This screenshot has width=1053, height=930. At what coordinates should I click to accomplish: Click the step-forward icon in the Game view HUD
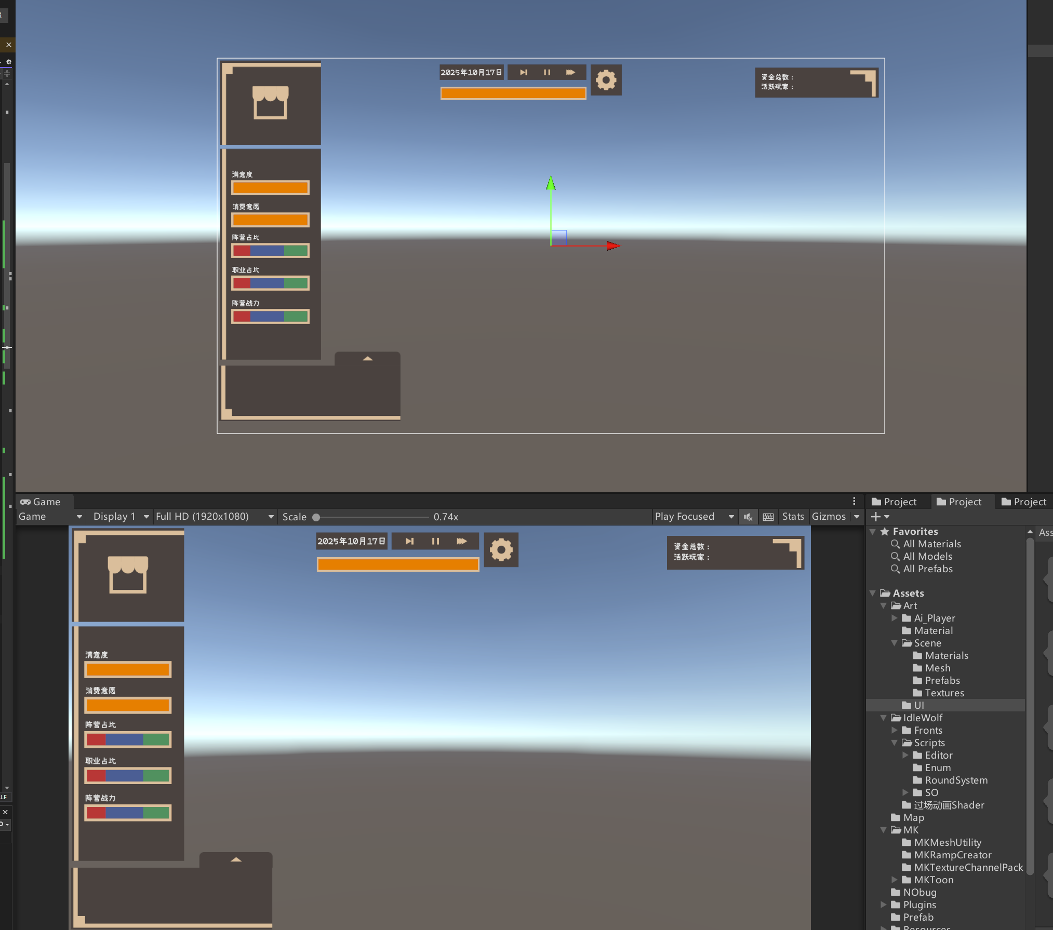409,541
